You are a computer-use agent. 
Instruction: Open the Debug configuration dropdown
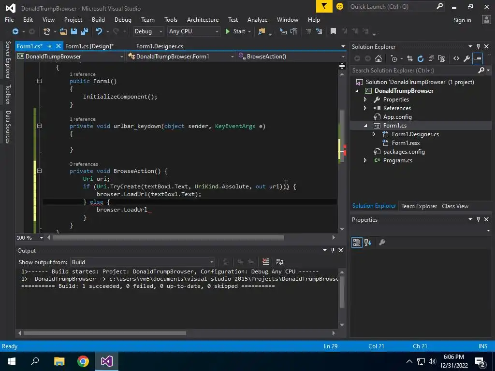point(148,31)
